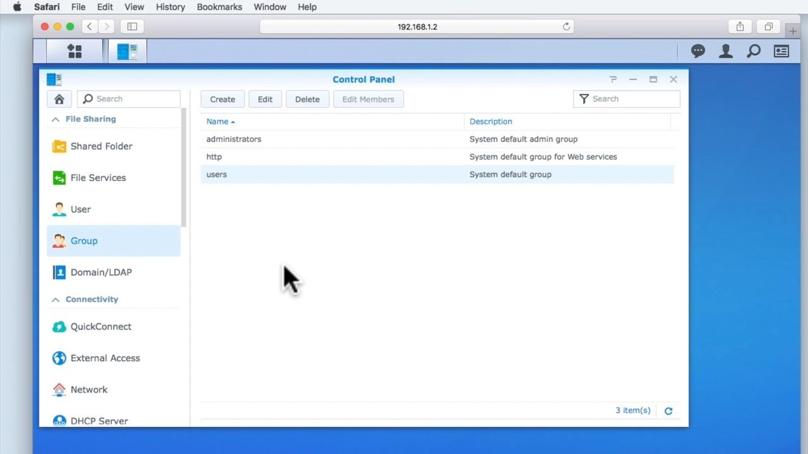808x454 pixels.
Task: Open Domain/LDAP settings
Action: coord(114,272)
